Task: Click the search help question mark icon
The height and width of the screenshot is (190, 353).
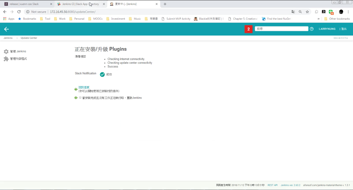Action: click(x=312, y=29)
